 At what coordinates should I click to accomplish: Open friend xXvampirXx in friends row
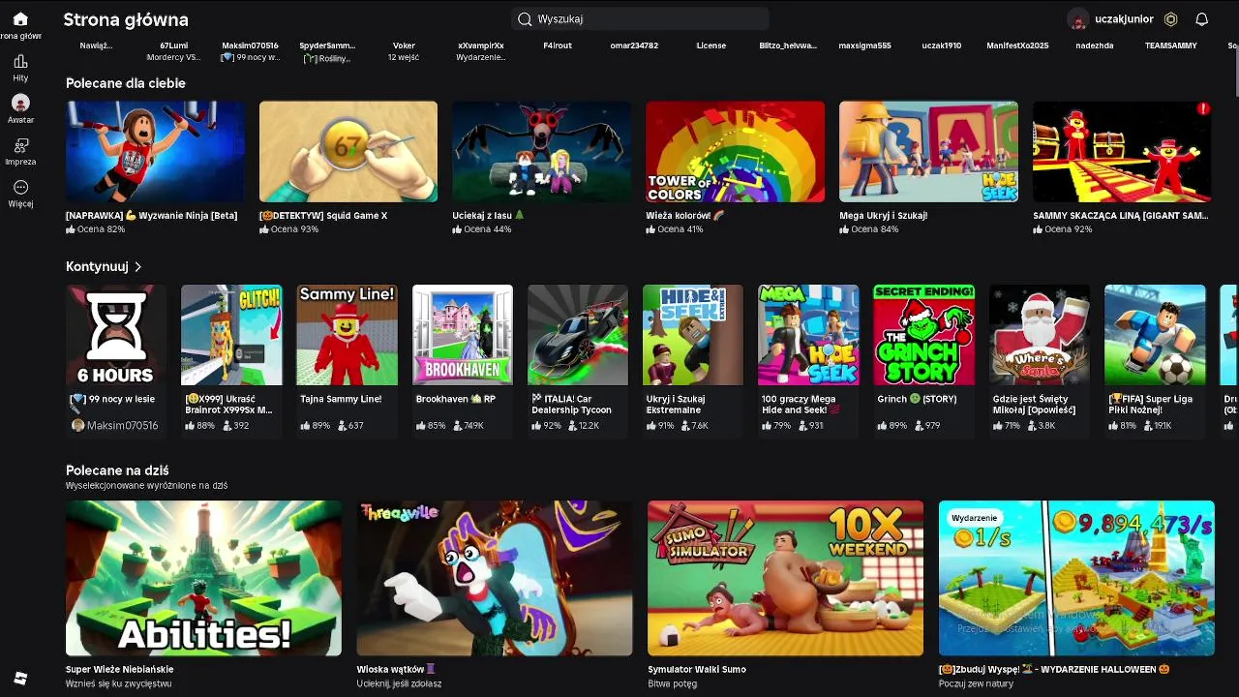[481, 45]
